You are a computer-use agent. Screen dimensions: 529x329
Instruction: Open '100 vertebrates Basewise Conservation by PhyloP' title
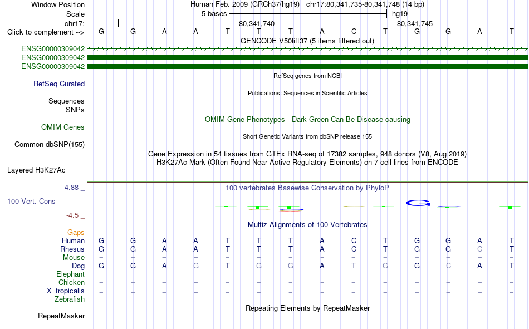click(307, 188)
